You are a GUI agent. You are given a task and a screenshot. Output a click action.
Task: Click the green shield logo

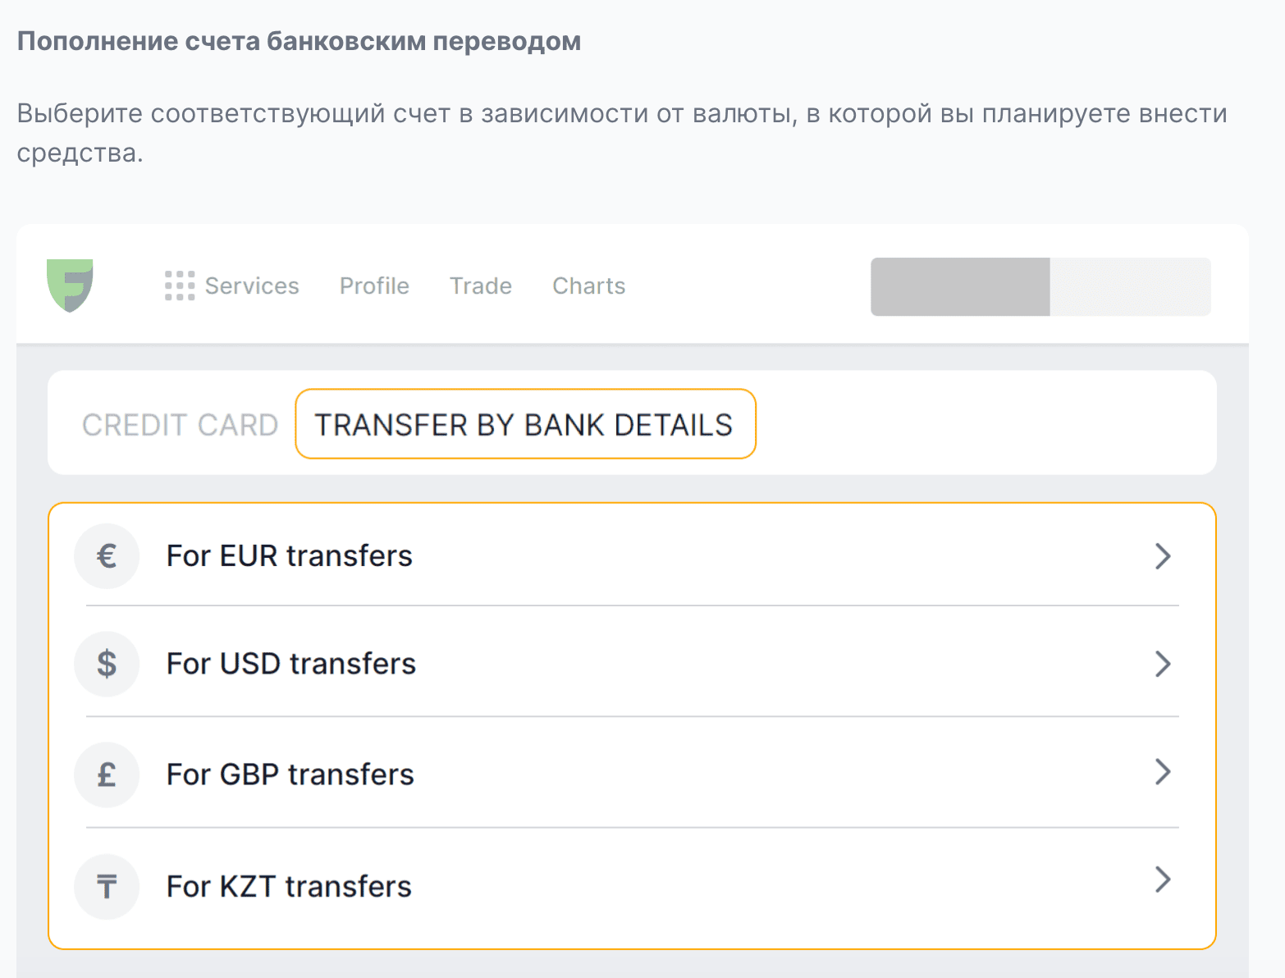[70, 286]
